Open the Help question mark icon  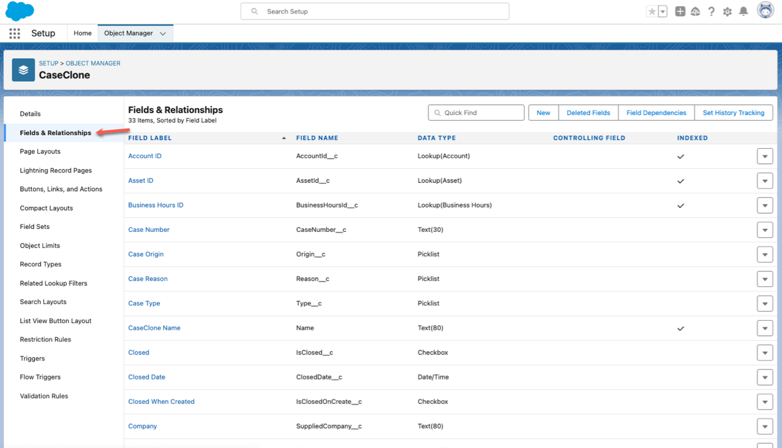(x=711, y=12)
